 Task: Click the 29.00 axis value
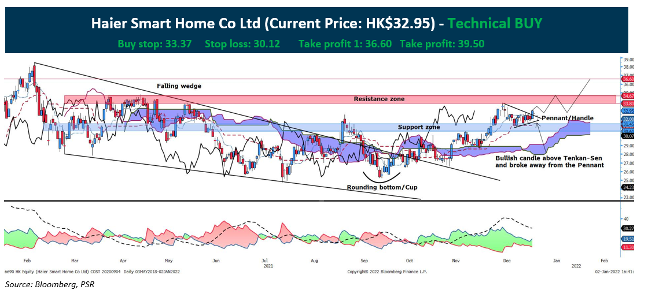[628, 146]
